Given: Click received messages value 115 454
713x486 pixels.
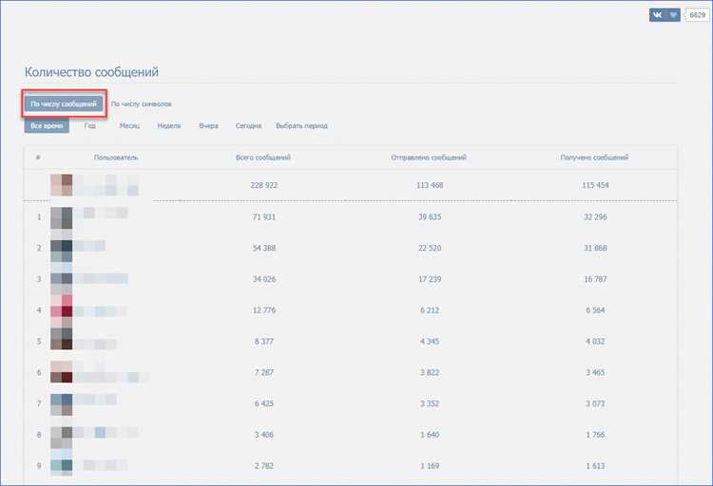Looking at the screenshot, I should [x=595, y=185].
